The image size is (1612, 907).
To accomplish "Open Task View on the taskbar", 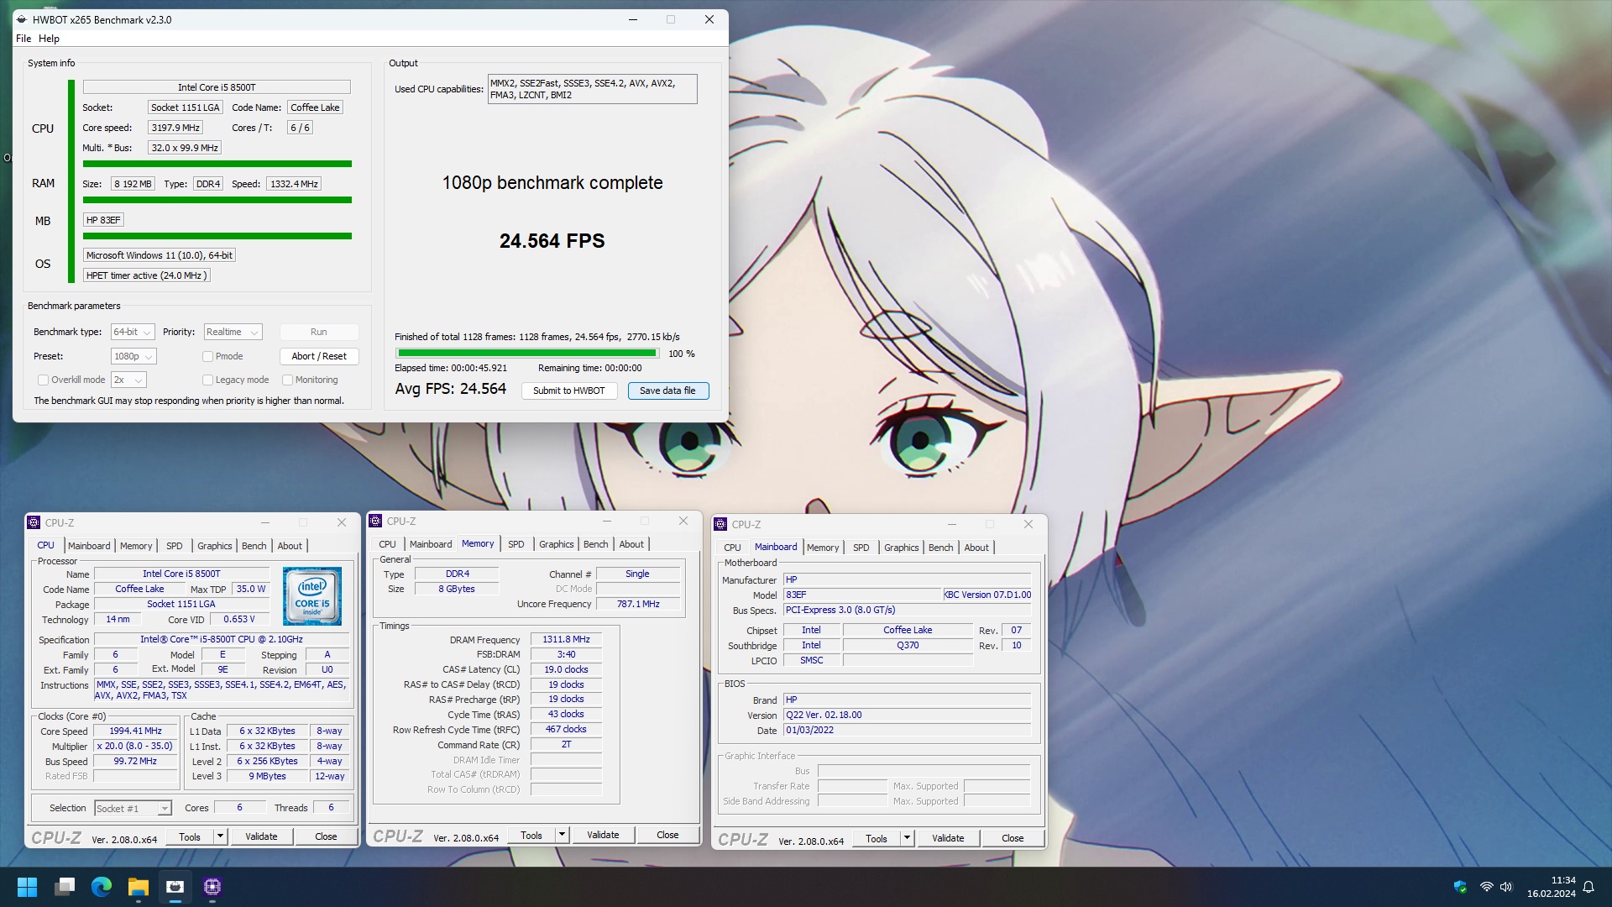I will point(65,887).
